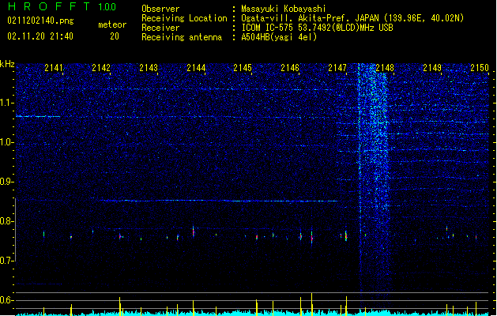Image resolution: width=497 pixels, height=316 pixels.
Task: Click the A504HB(yagi 4el) antenna text
Action: tap(279, 37)
